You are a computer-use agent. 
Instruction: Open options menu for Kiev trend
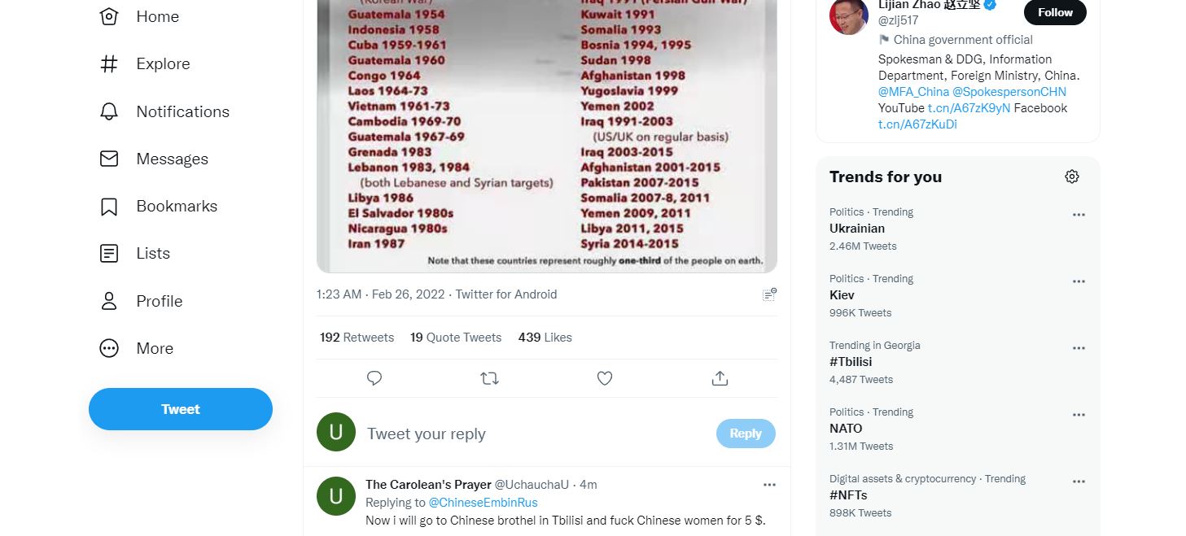tap(1079, 281)
